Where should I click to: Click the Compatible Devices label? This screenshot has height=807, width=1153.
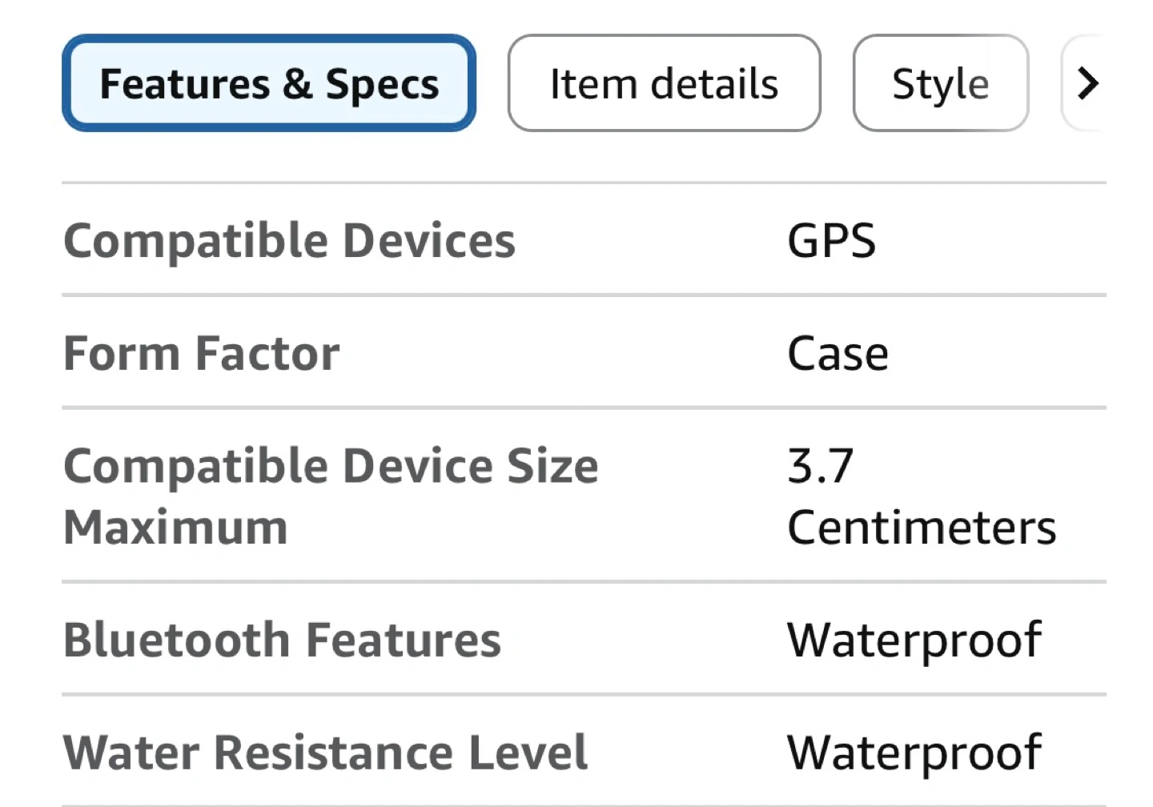coord(289,240)
